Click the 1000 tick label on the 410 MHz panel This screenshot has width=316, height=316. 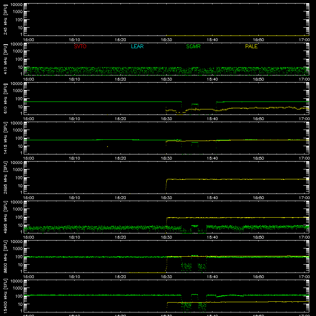pos(18,51)
